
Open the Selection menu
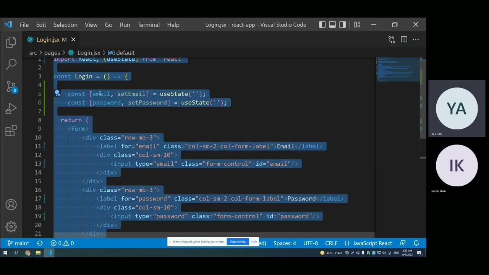click(65, 24)
